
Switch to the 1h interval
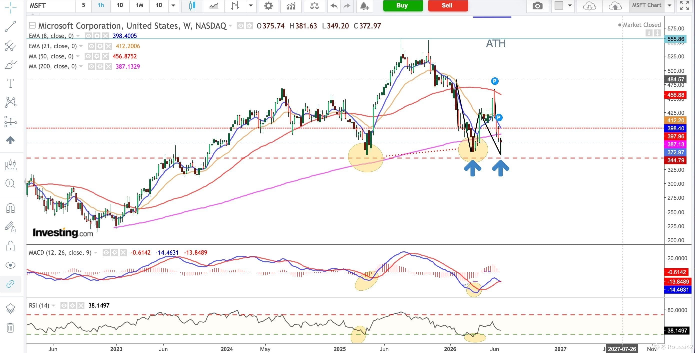point(101,5)
